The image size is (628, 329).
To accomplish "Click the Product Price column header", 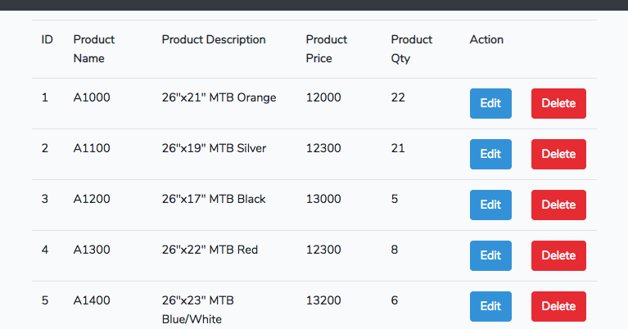I will 326,49.
